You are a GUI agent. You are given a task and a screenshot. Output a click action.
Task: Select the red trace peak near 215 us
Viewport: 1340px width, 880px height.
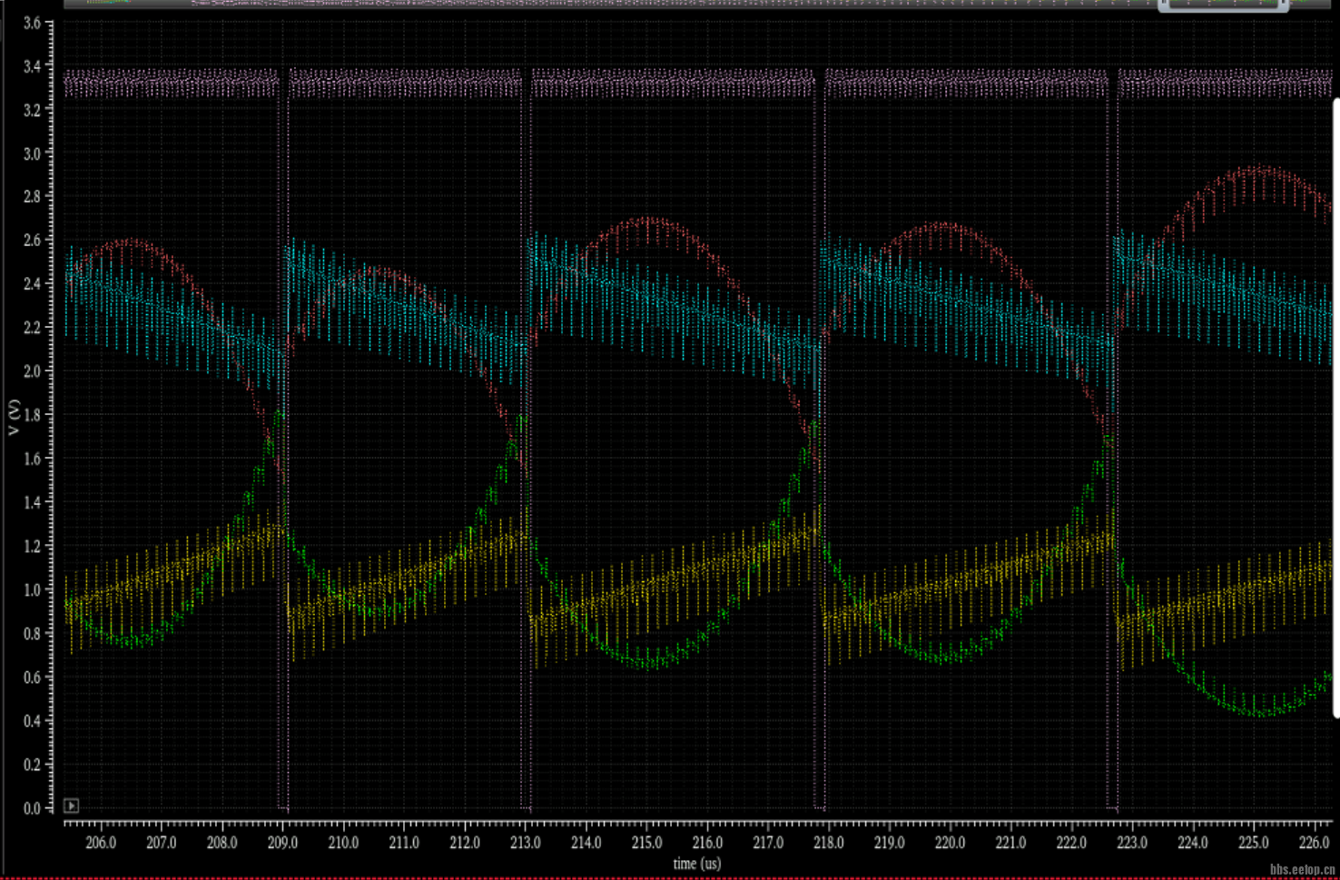click(x=648, y=221)
